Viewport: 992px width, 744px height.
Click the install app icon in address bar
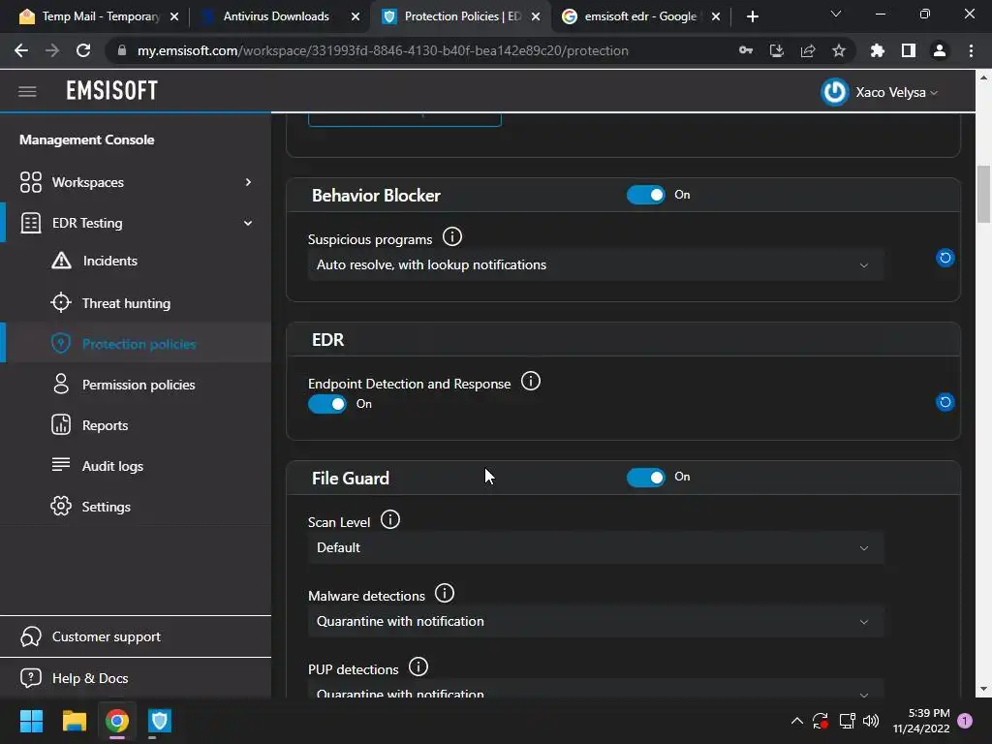777,50
